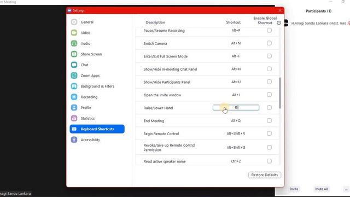This screenshot has height=197, width=350.
Task: Check global shortcut for Show/Hide Participants Panel
Action: pos(269,82)
